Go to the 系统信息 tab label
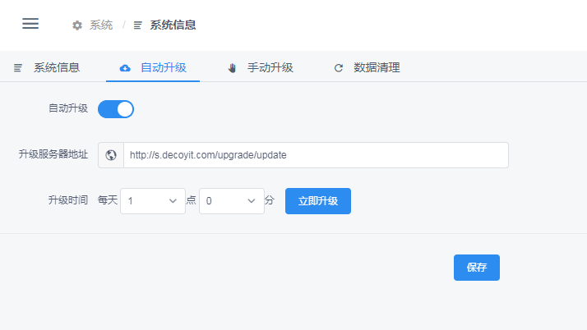 point(57,68)
